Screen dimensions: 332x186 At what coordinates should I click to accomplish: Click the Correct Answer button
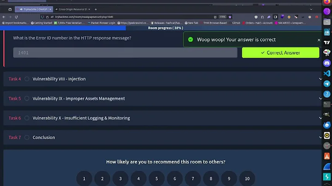pos(280,52)
